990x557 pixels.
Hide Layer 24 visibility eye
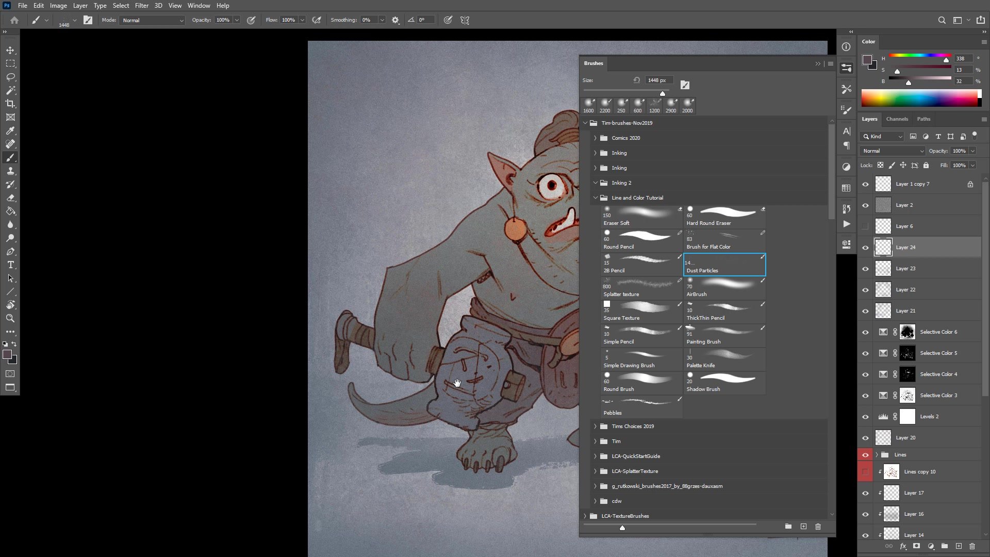865,248
